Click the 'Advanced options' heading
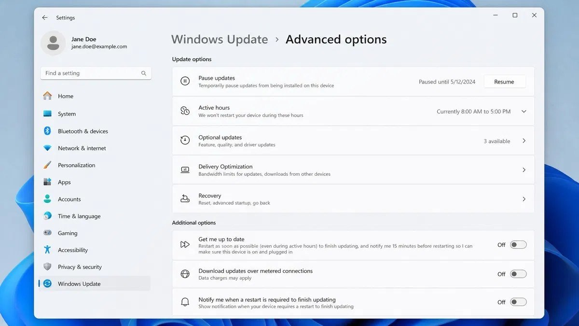The width and height of the screenshot is (579, 326). point(336,39)
